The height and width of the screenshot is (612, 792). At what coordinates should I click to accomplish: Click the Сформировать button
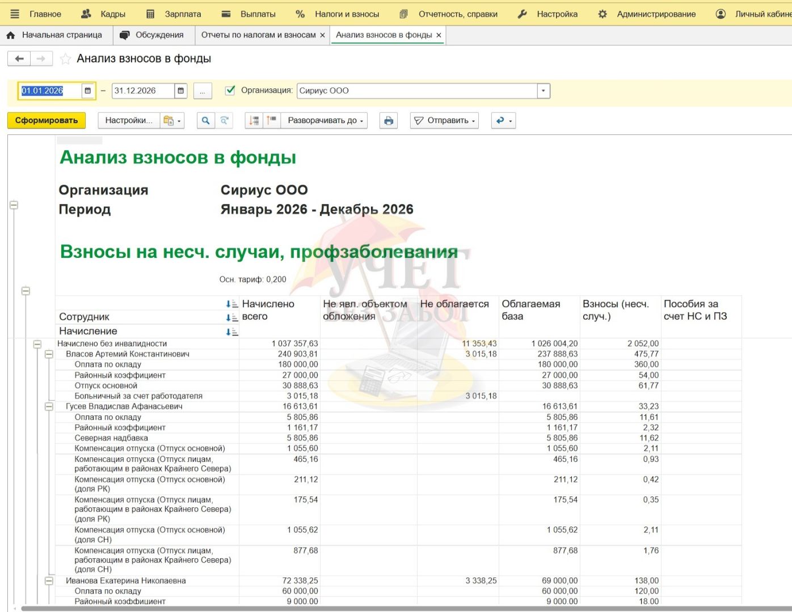[47, 121]
